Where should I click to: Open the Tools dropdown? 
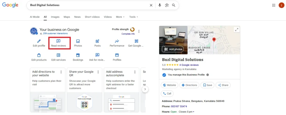(134, 17)
